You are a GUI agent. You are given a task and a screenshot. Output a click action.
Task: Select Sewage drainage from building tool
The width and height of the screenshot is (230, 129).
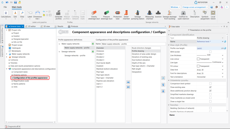170,15
